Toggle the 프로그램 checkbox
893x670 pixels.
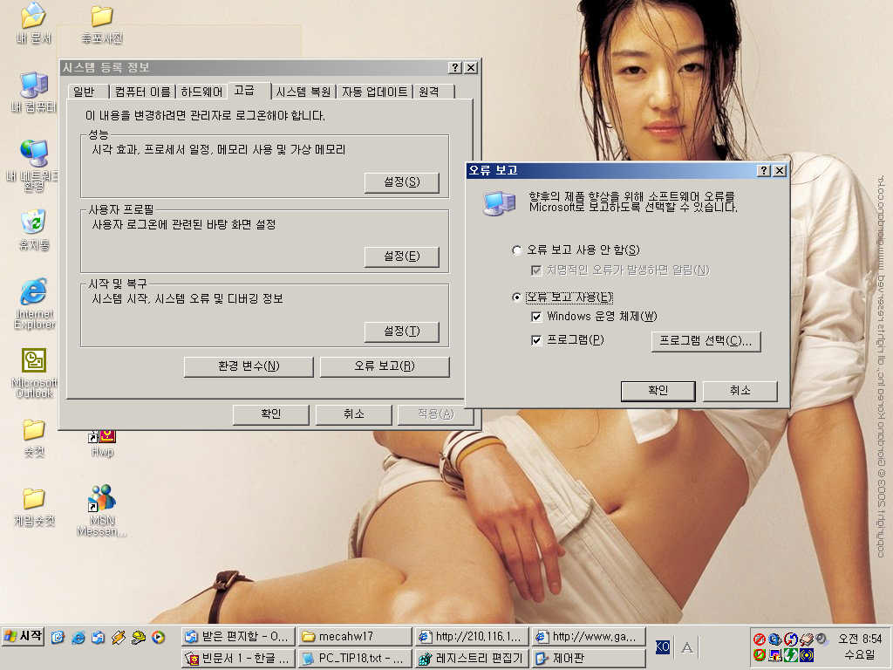537,340
